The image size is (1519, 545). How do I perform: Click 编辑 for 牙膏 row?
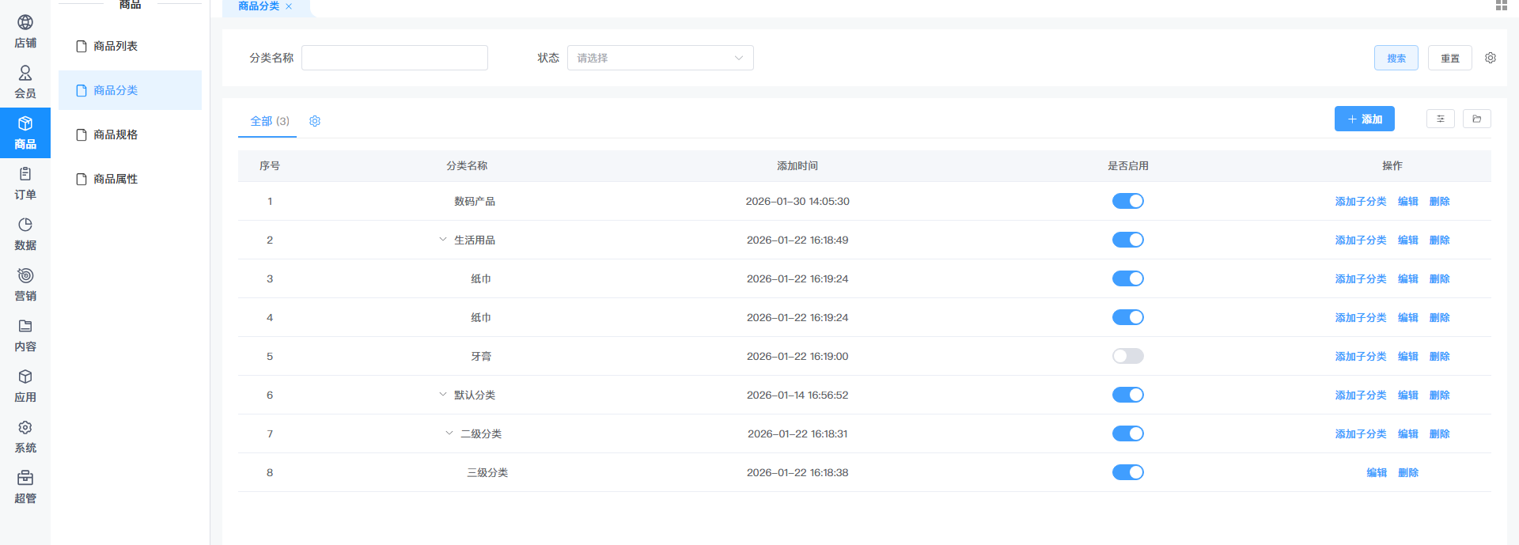pyautogui.click(x=1408, y=356)
